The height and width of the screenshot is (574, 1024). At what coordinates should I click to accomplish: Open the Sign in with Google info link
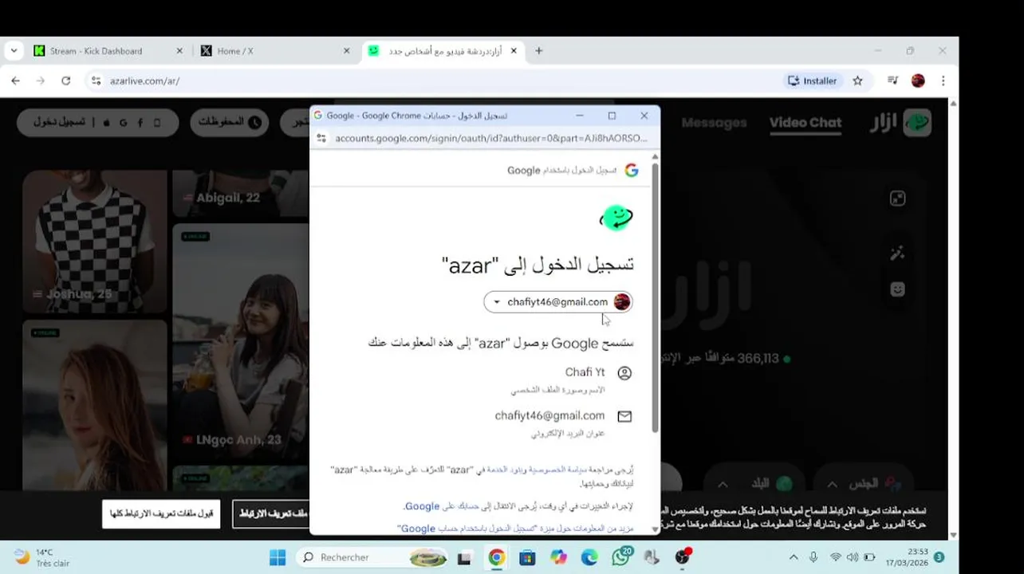click(x=514, y=529)
